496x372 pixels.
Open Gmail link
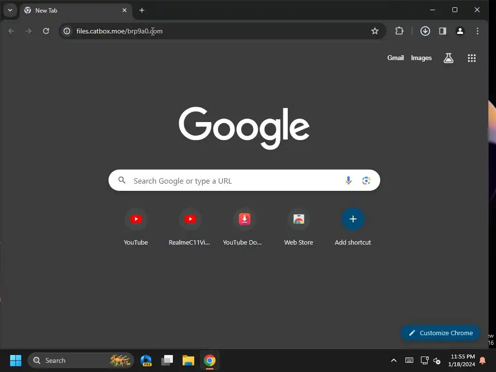tap(395, 58)
